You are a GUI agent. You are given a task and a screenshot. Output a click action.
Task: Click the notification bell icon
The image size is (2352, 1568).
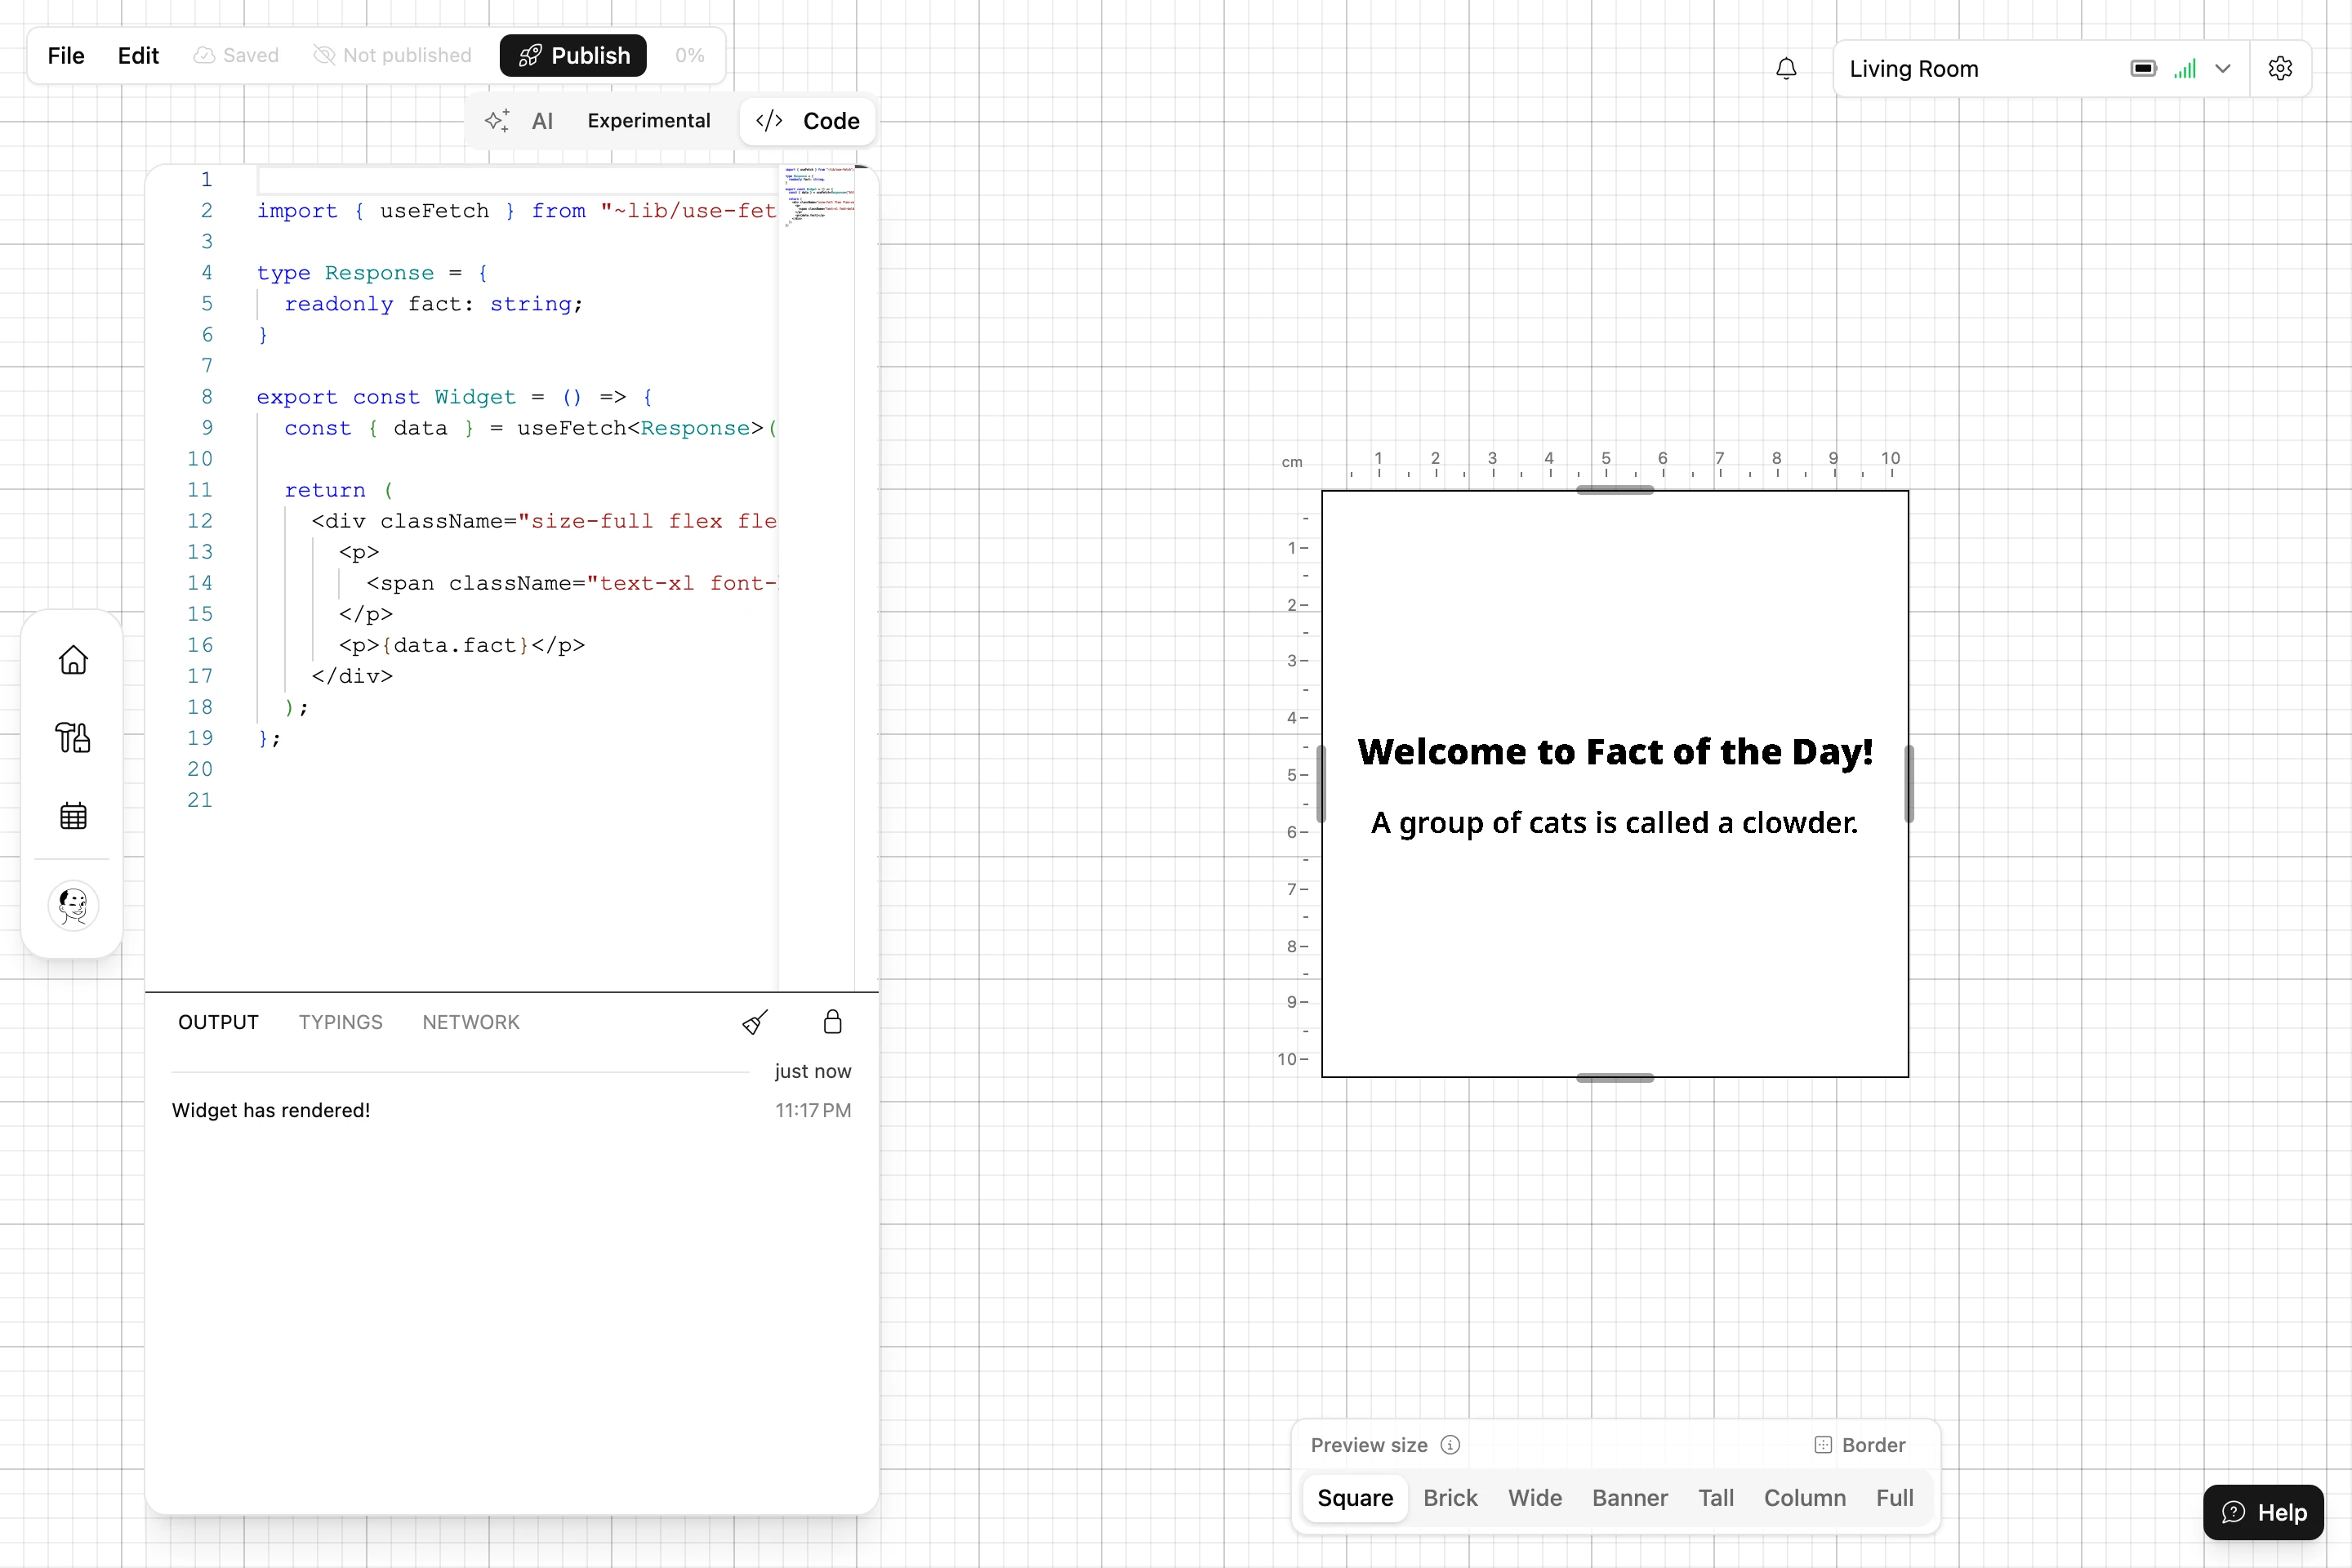point(1786,69)
